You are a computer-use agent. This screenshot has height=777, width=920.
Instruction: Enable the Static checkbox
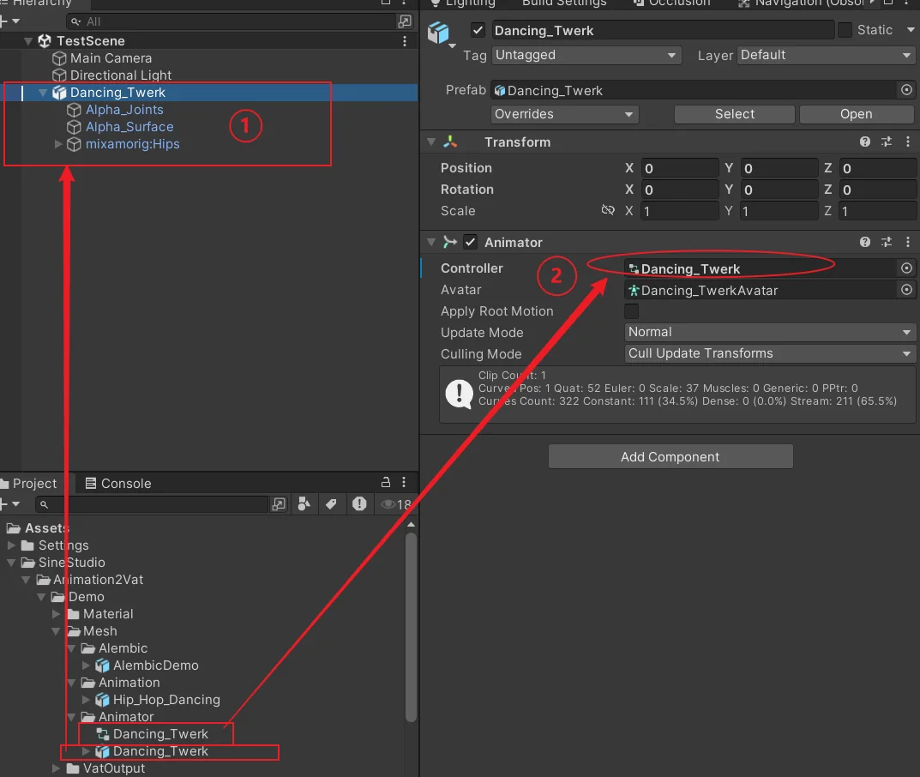click(x=845, y=30)
